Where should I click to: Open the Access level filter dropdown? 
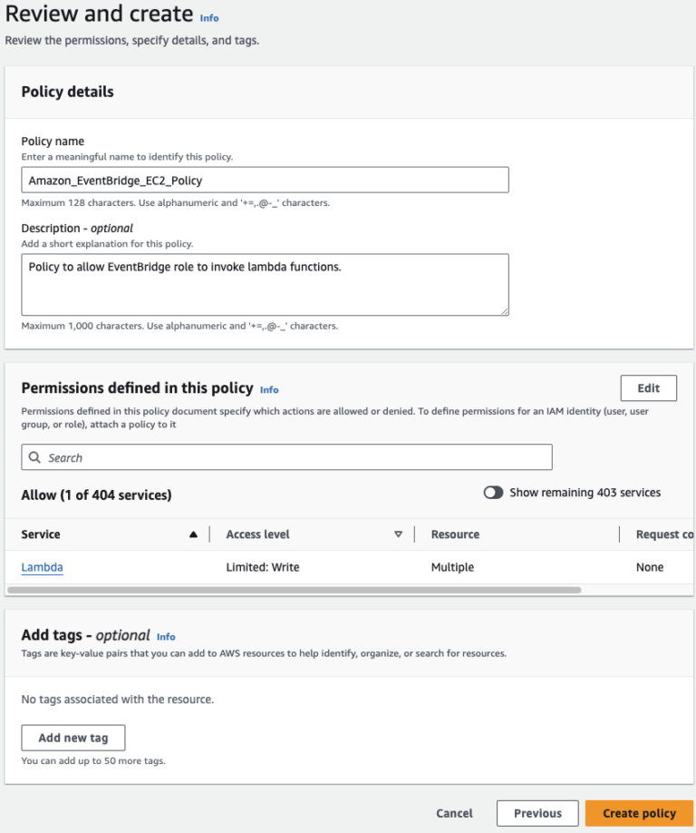pyautogui.click(x=399, y=534)
